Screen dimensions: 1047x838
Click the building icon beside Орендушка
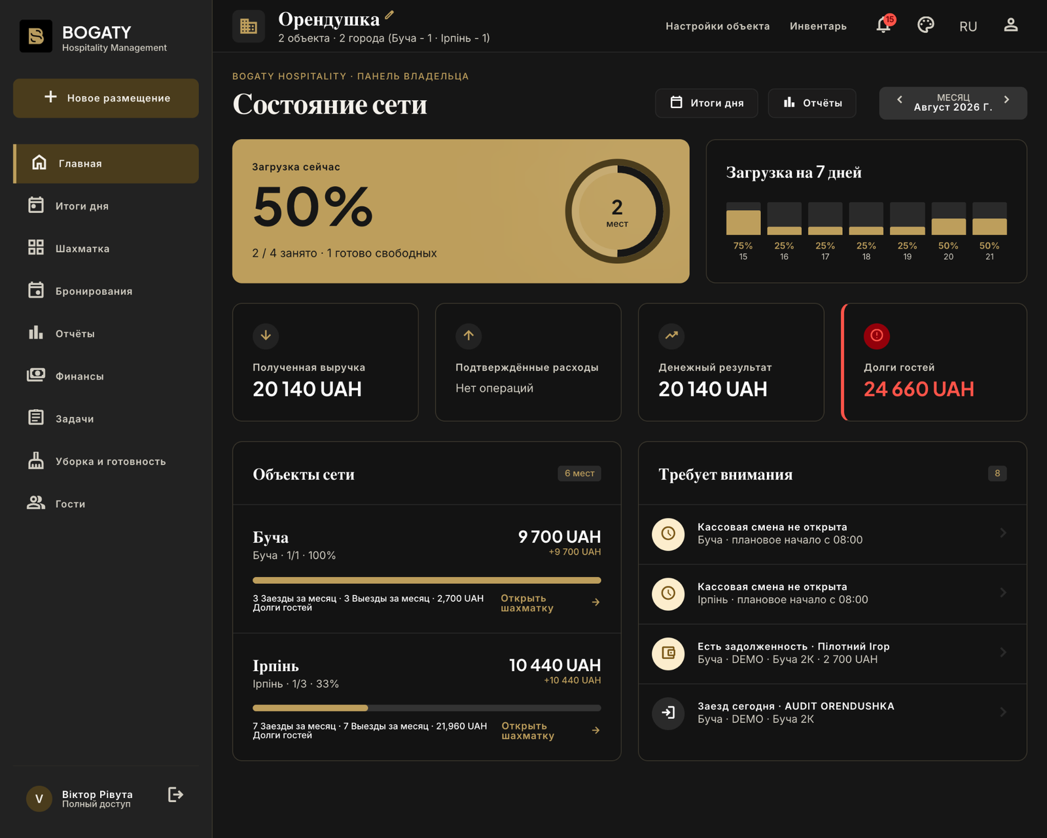tap(249, 26)
